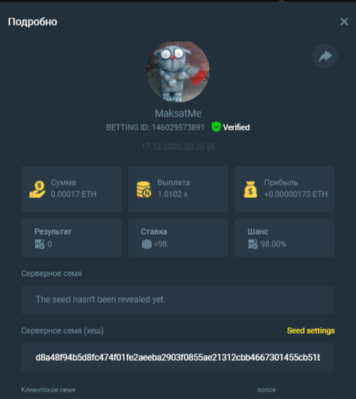Click the coin stack Выплата icon
Image resolution: width=356 pixels, height=399 pixels.
coord(144,189)
